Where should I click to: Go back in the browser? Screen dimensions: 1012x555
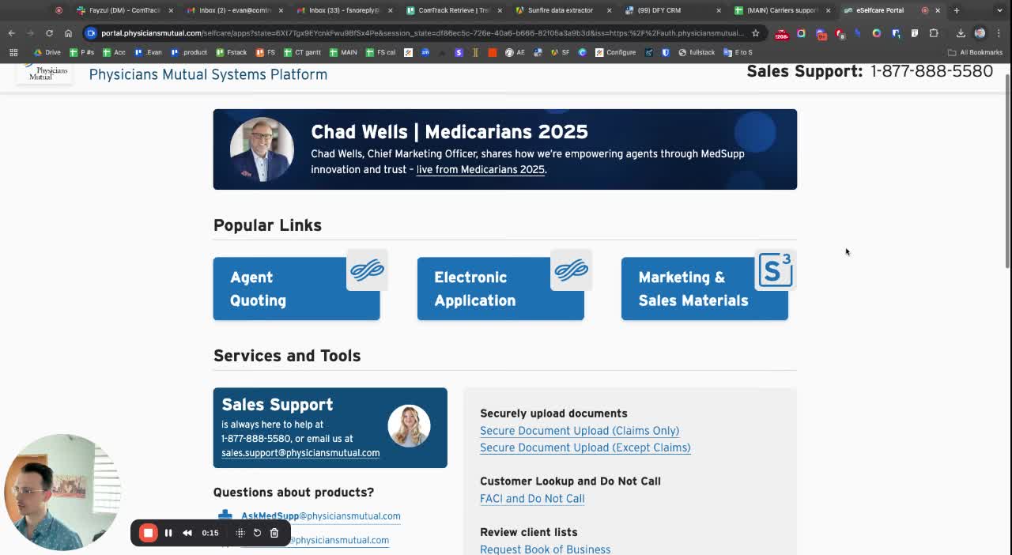click(x=11, y=33)
